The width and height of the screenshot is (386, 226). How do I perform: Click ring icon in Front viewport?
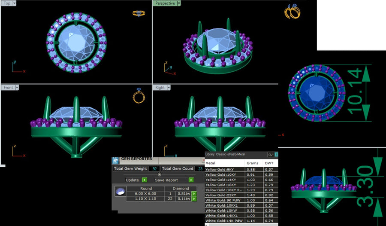[139, 95]
